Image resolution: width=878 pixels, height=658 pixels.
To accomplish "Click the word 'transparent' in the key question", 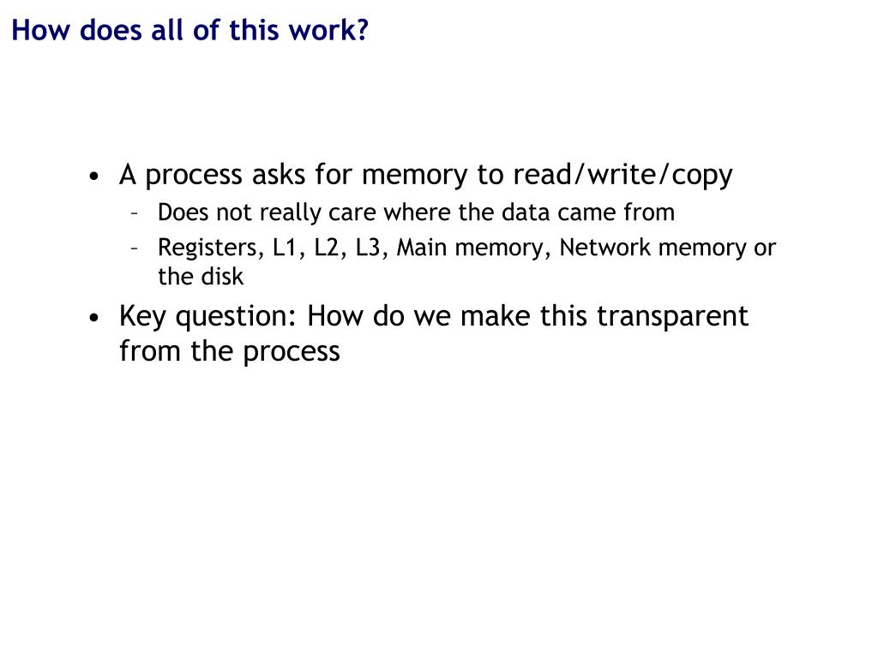I will tap(672, 317).
